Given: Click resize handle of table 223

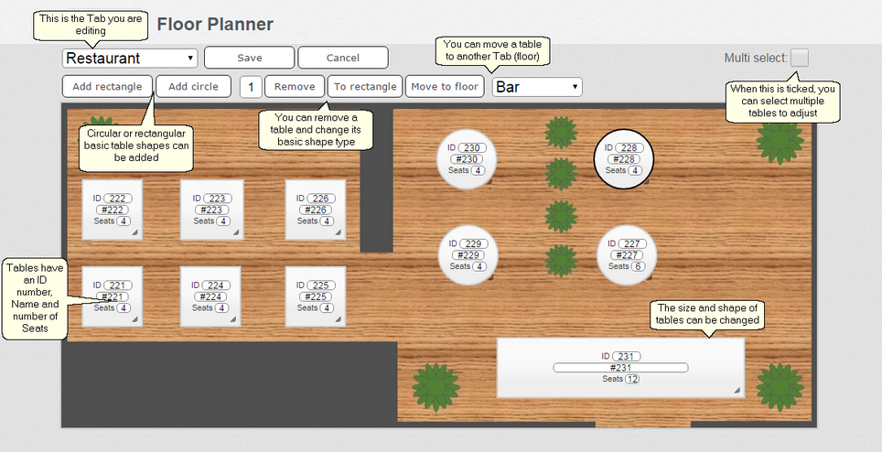Looking at the screenshot, I should click(236, 232).
